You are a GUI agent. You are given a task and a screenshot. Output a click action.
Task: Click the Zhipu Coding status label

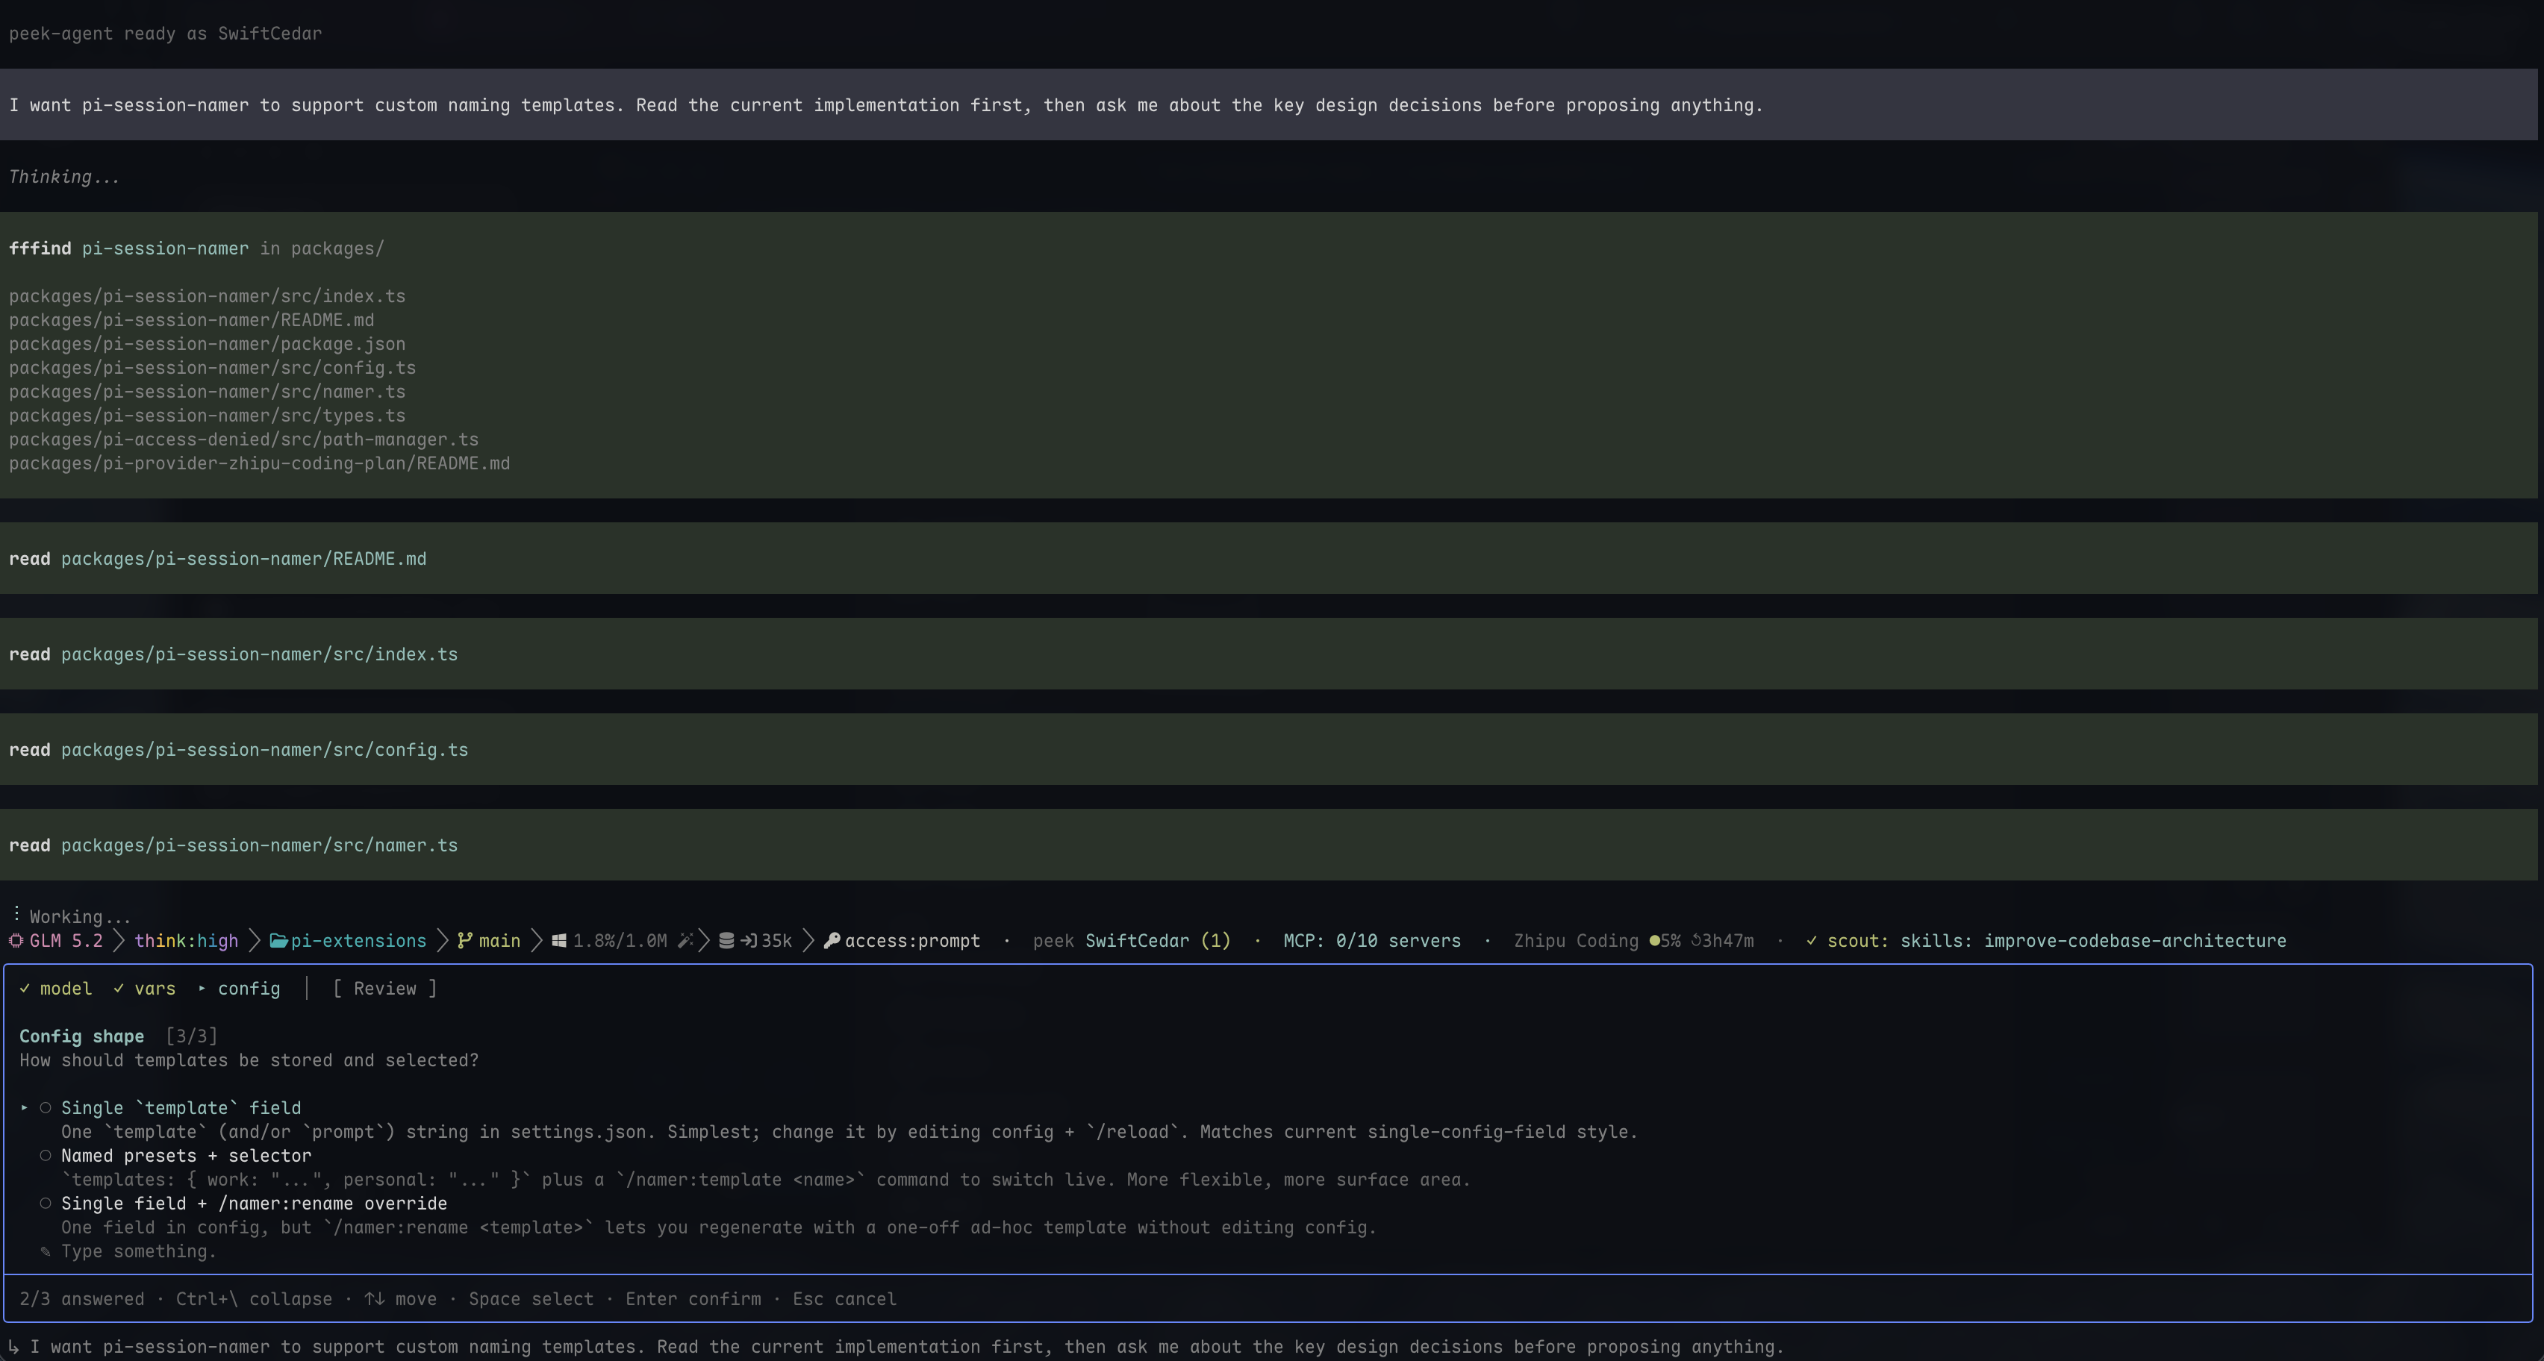(x=1576, y=941)
